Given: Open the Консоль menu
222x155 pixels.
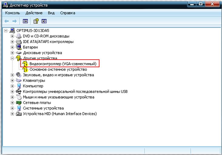Looking at the screenshot, I should [x=13, y=13].
